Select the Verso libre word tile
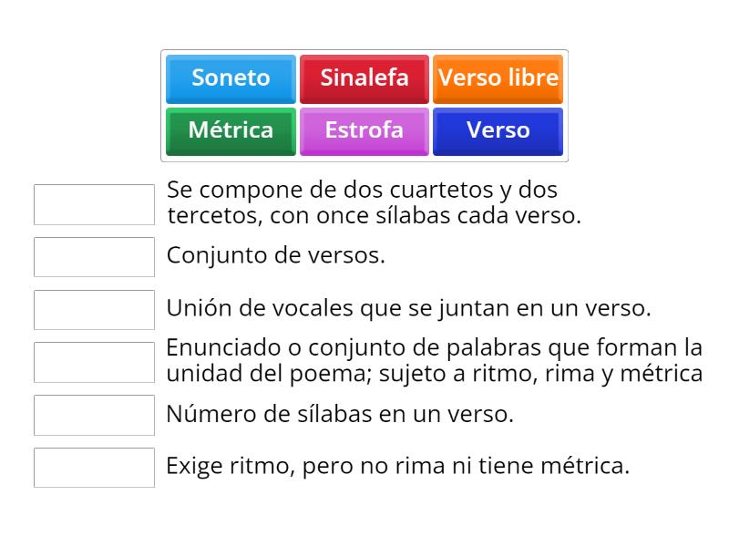Image resolution: width=729 pixels, height=547 pixels. pos(498,78)
